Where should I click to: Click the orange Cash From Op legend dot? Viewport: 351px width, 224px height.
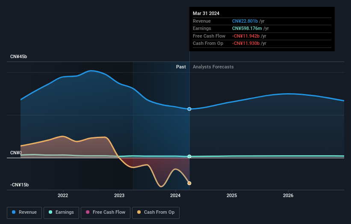139,212
